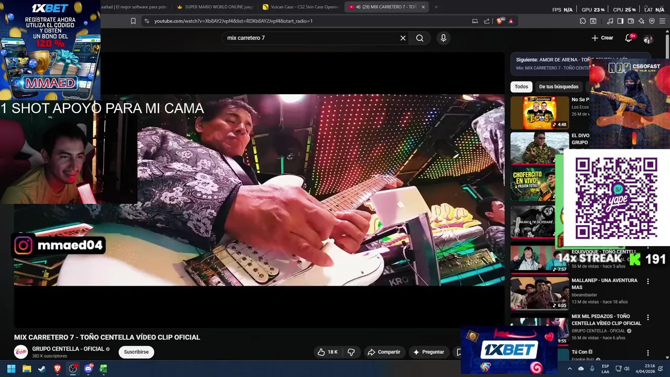
Task: Open the browser extensions puzzle icon
Action: (x=583, y=21)
